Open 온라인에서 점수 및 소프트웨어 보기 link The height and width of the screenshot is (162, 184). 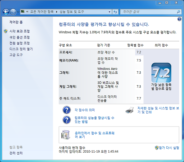coord(95,135)
